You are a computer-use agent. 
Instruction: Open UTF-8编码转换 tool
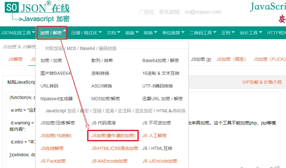click(x=157, y=86)
